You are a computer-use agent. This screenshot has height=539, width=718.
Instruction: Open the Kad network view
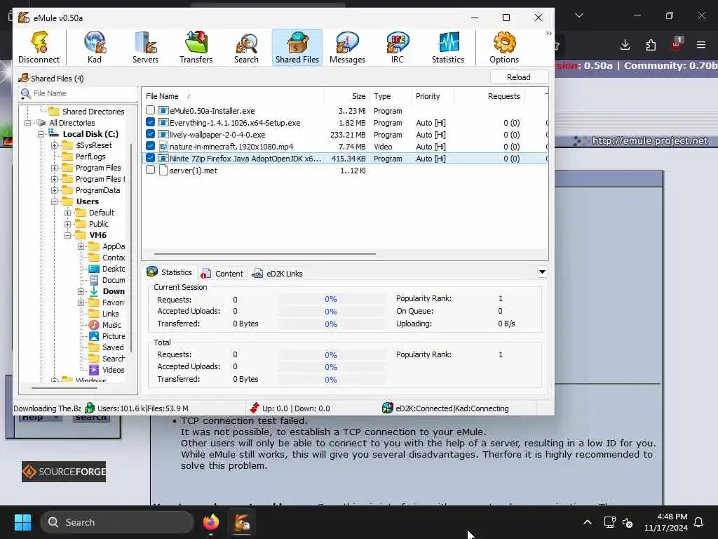pos(95,47)
